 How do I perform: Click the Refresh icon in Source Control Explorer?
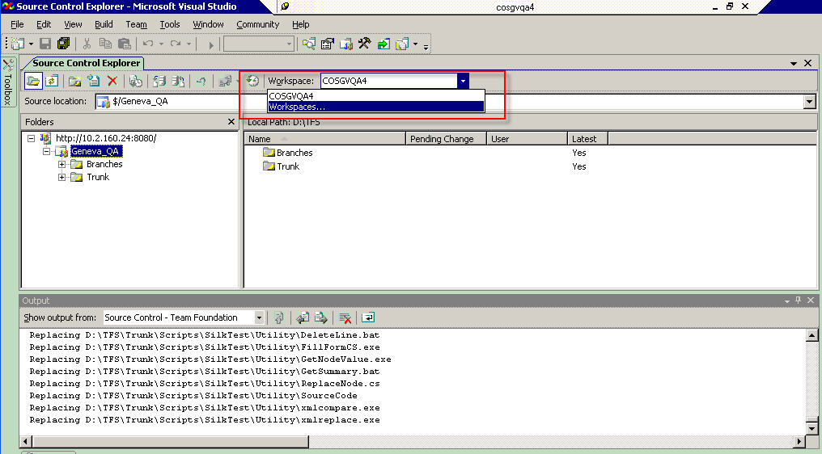pyautogui.click(x=52, y=81)
